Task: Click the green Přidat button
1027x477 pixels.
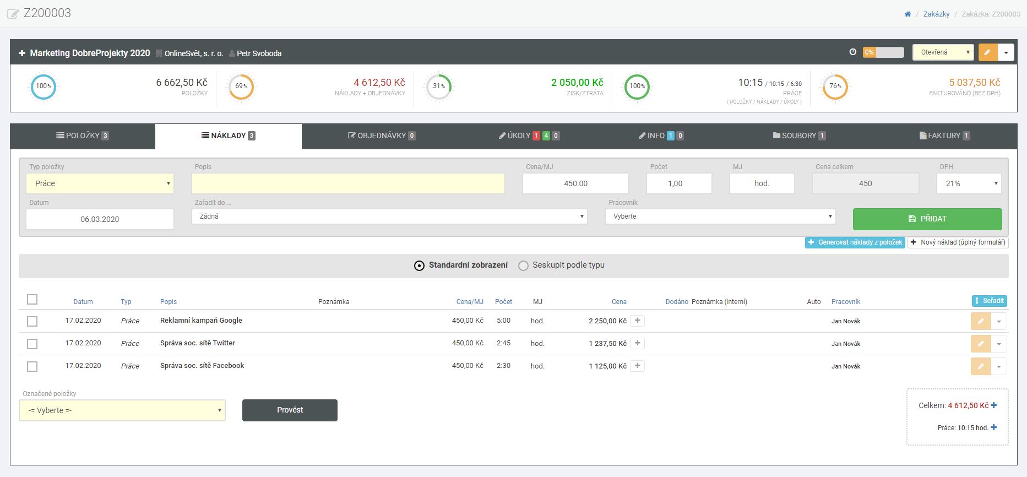Action: (x=927, y=219)
